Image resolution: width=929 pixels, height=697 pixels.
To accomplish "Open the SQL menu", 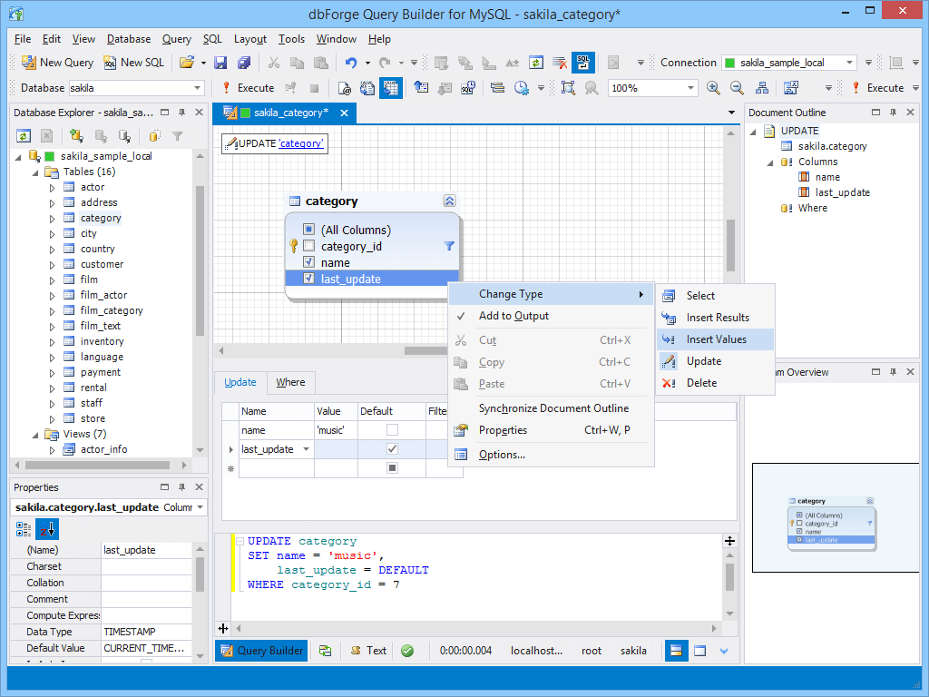I will (x=211, y=39).
